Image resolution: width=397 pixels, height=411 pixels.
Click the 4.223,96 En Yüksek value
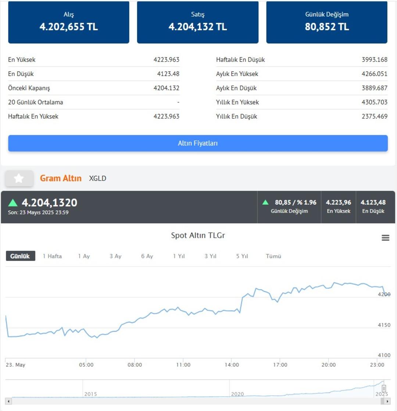point(339,202)
